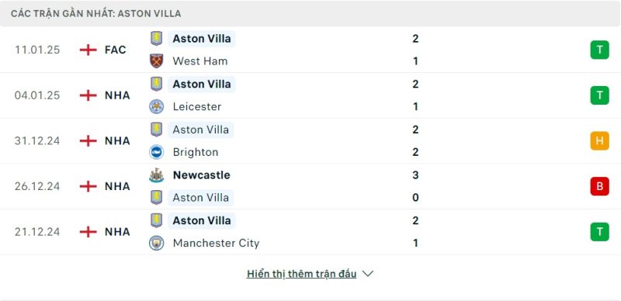Screen dimensions: 621x301
Task: Open the Leicester team name
Action: tap(197, 106)
